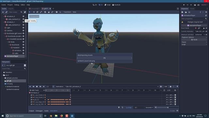The width and height of the screenshot is (209, 118).
Task: Expand Pause section in Inspector
Action: click(x=194, y=42)
